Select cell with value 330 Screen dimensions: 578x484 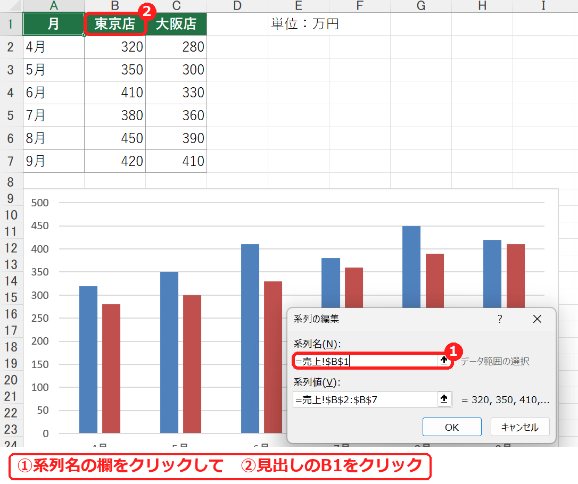click(176, 93)
